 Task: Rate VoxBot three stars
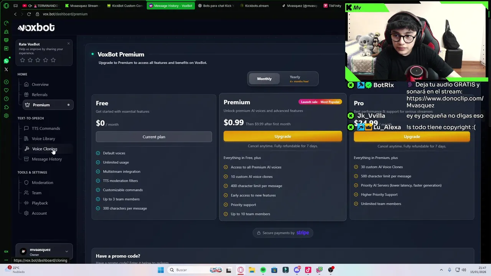click(38, 60)
